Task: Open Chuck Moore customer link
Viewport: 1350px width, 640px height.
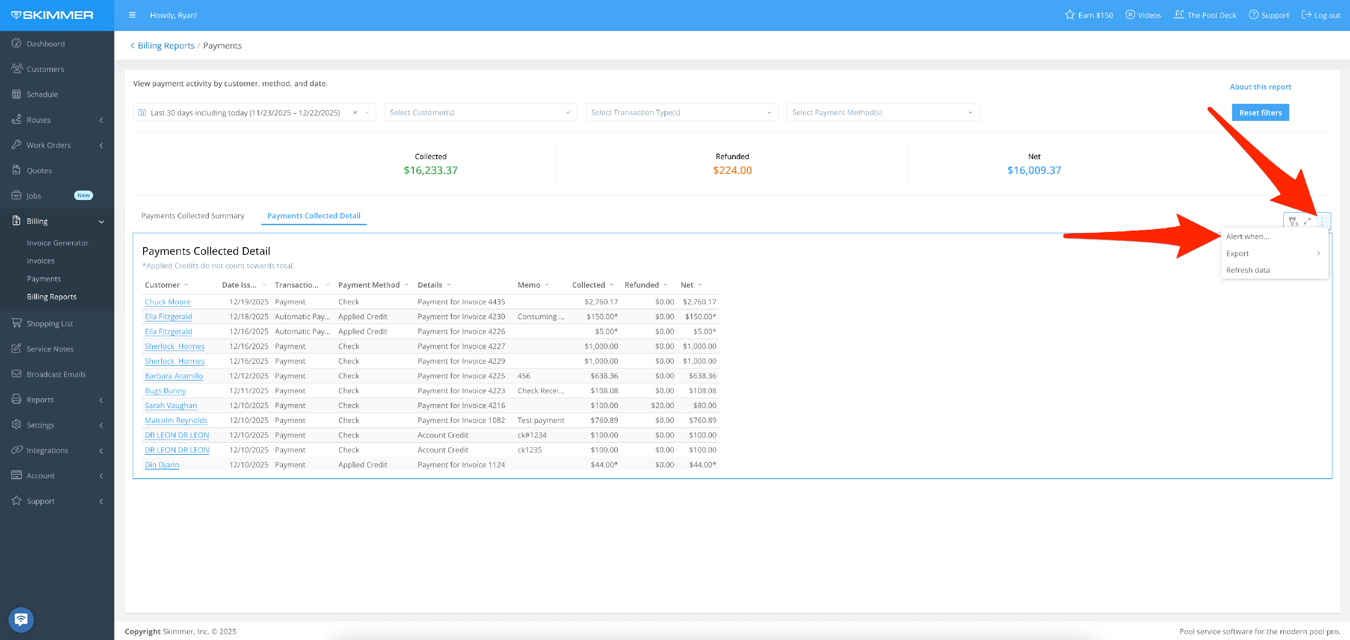Action: click(167, 302)
